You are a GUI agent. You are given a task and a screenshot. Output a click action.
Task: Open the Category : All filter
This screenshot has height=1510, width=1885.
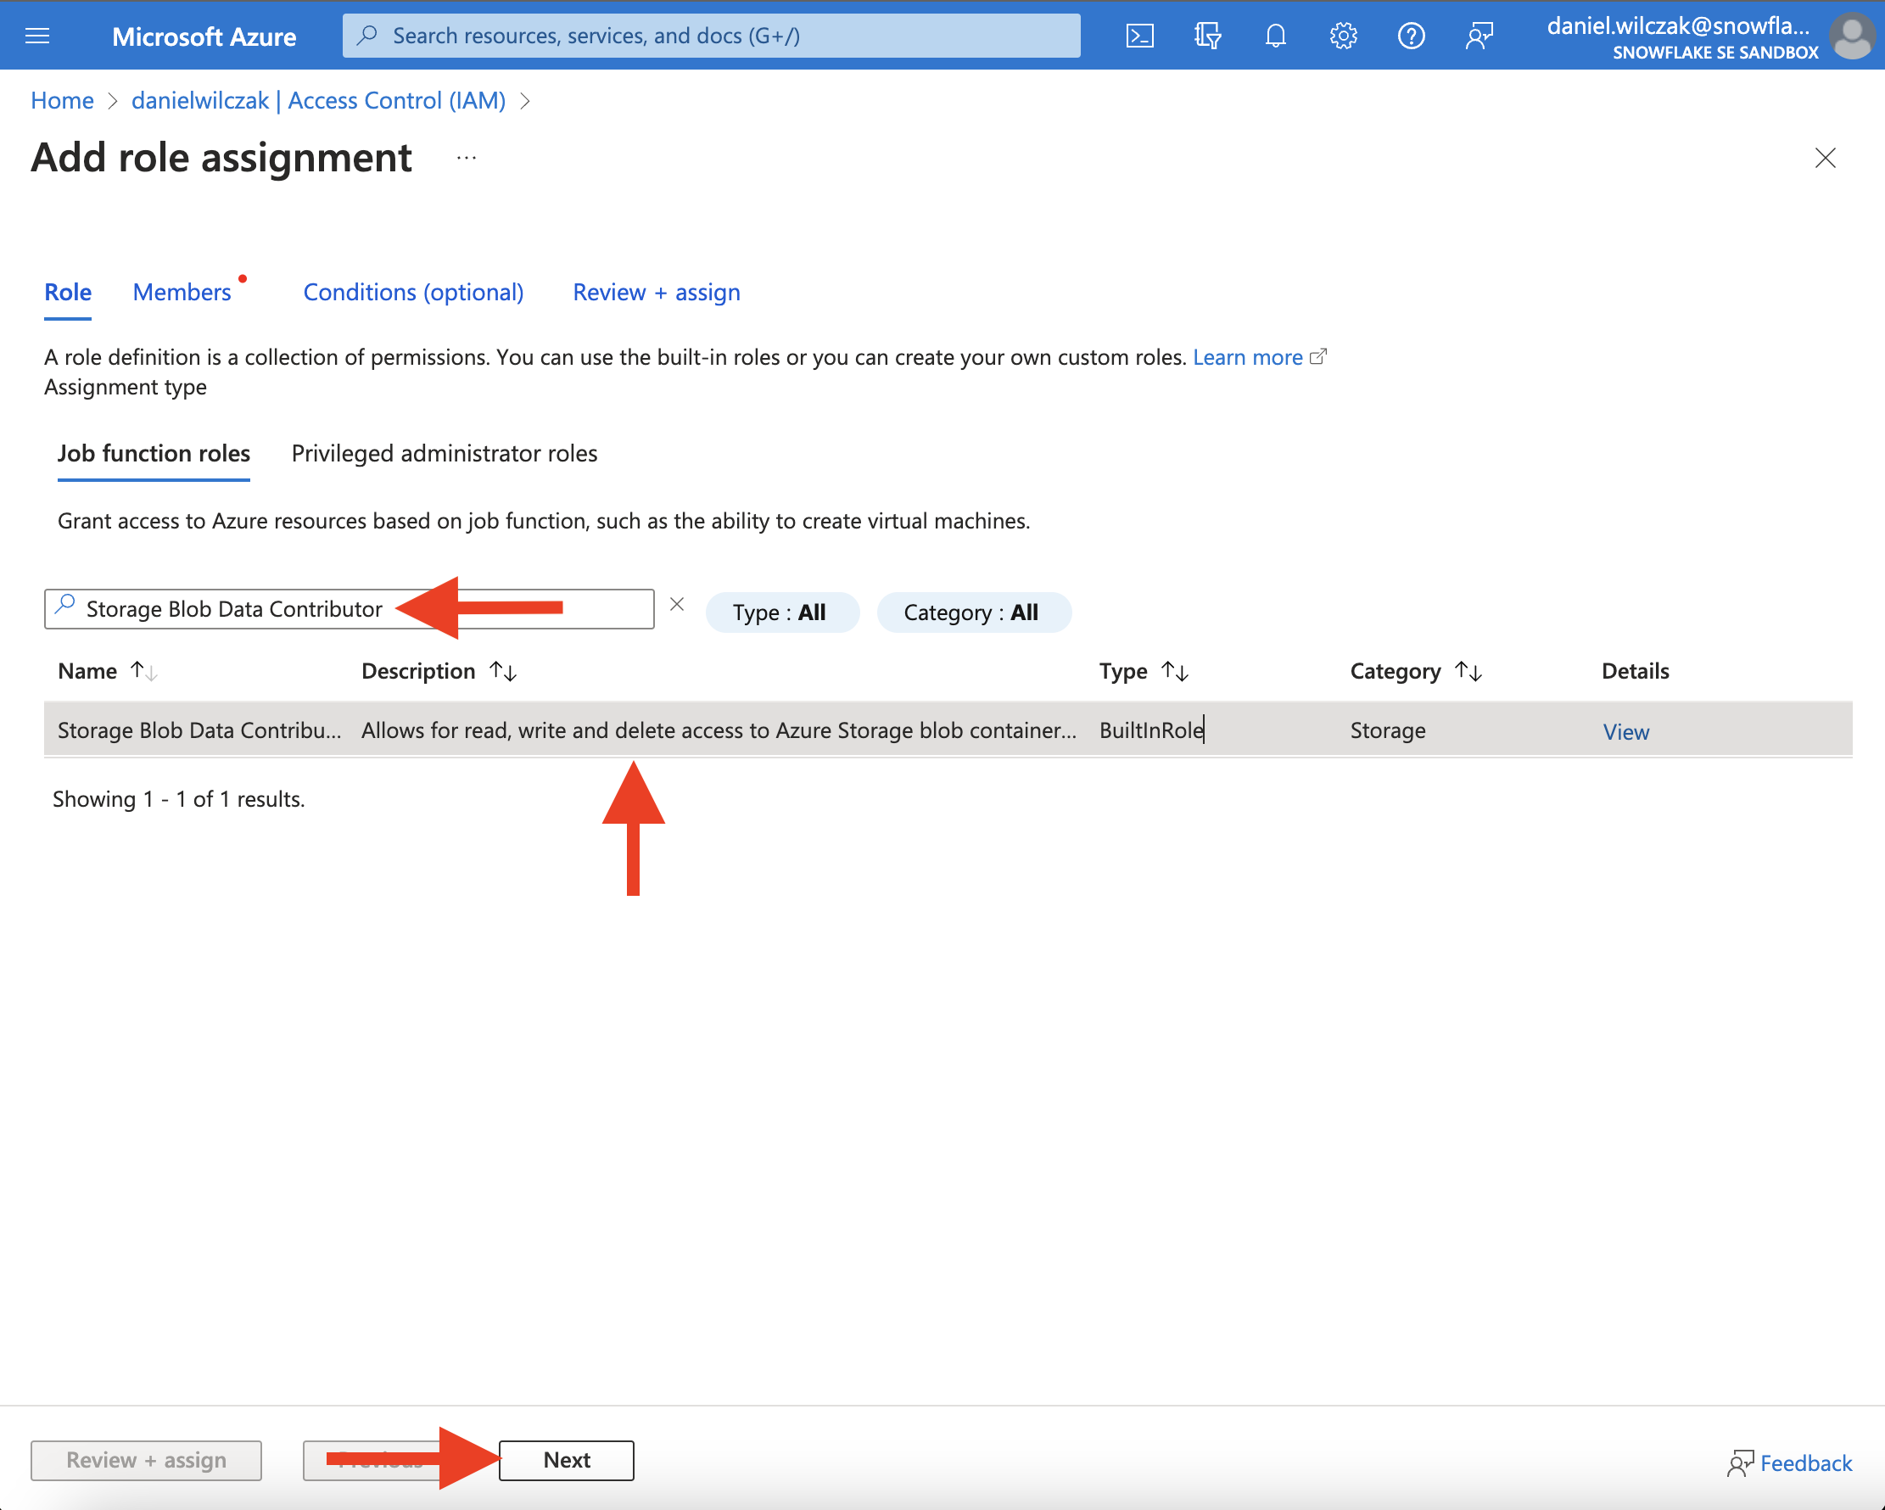pyautogui.click(x=973, y=612)
